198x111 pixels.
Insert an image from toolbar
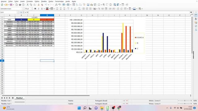pos(88,5)
